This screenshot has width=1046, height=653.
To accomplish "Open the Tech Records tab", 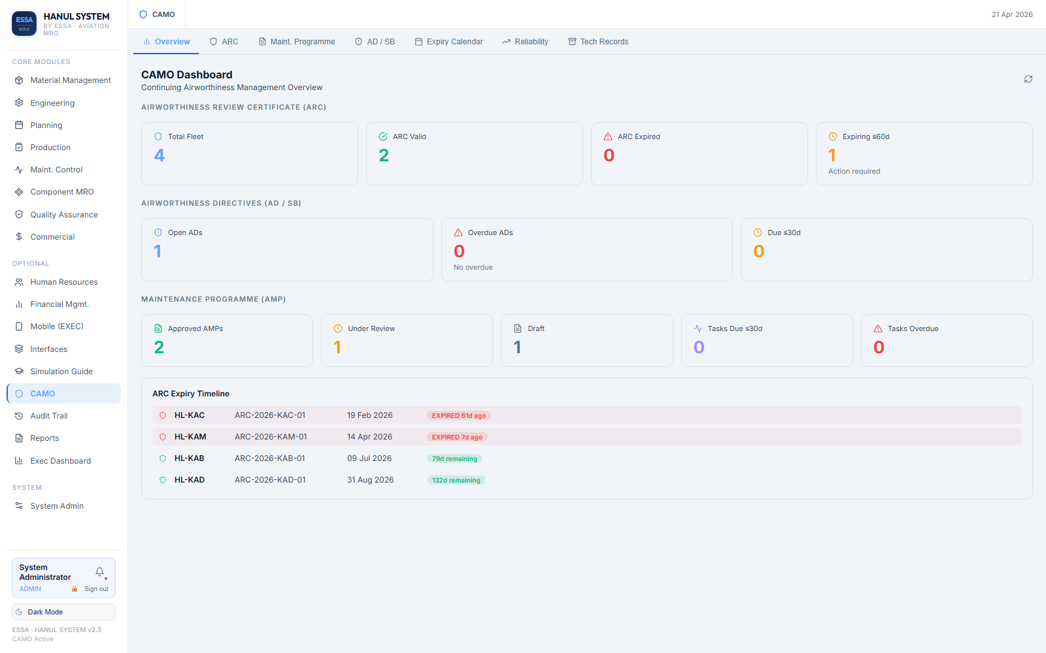I will point(598,42).
